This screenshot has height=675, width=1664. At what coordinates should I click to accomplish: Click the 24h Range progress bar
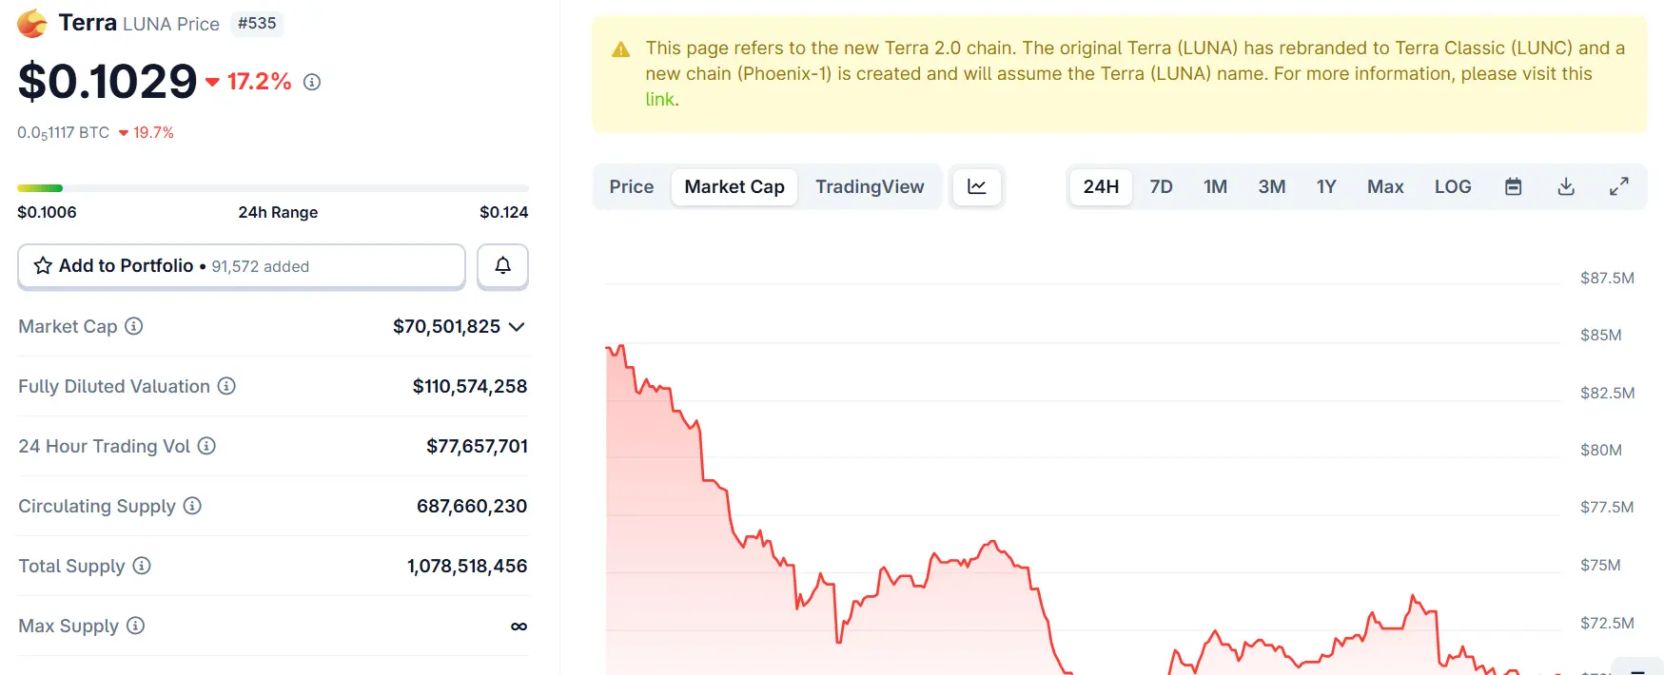(273, 188)
